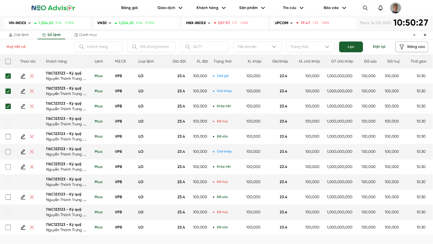
Task: Open the Tiểu khoản dropdown
Action: (257, 47)
